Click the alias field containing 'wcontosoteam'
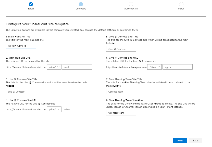 tap(121, 113)
